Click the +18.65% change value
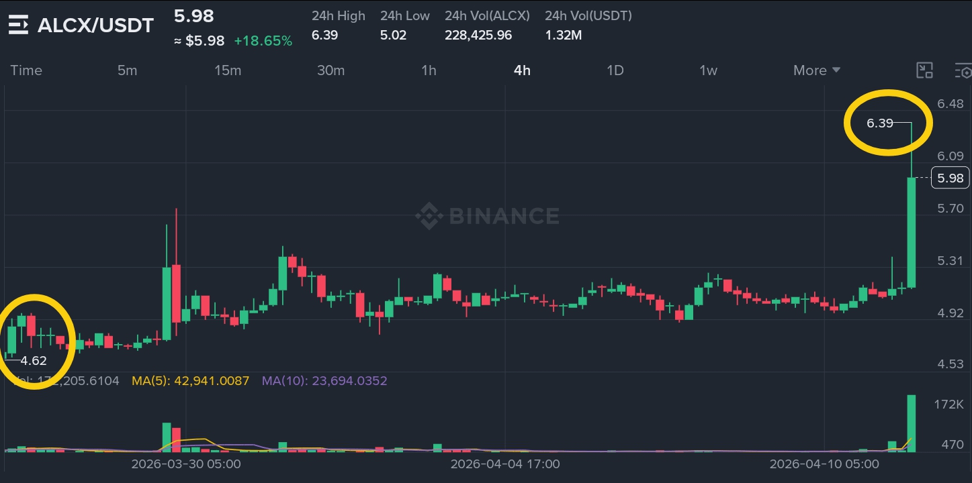This screenshot has height=483, width=972. [x=263, y=41]
